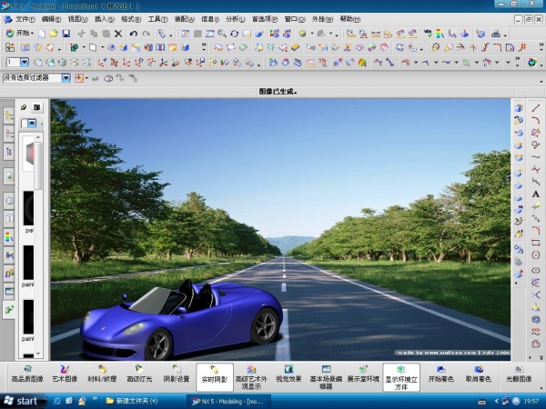Undo the last action

[134, 34]
